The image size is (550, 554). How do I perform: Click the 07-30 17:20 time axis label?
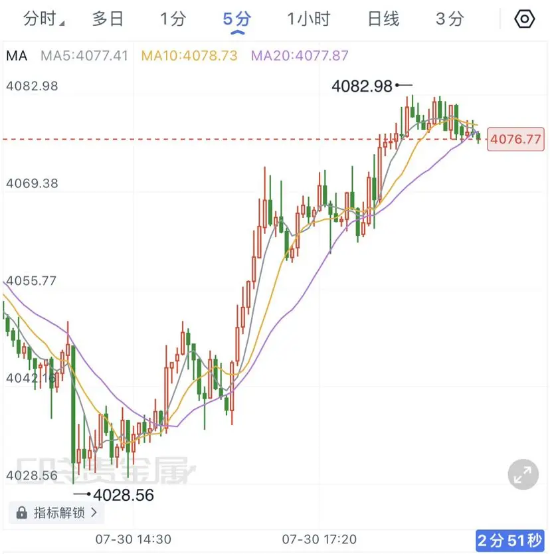(320, 539)
